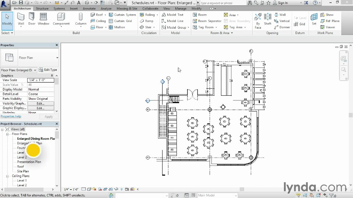Toggle reveal hidden elements lightbulb
353x198 pixels.
click(122, 189)
